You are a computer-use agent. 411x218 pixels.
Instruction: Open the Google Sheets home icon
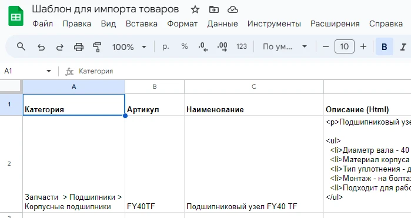click(x=16, y=16)
